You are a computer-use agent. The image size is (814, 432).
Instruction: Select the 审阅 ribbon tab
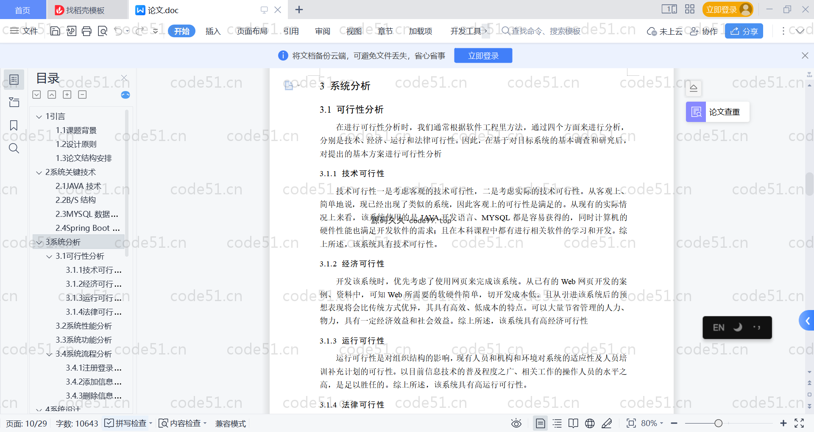322,31
